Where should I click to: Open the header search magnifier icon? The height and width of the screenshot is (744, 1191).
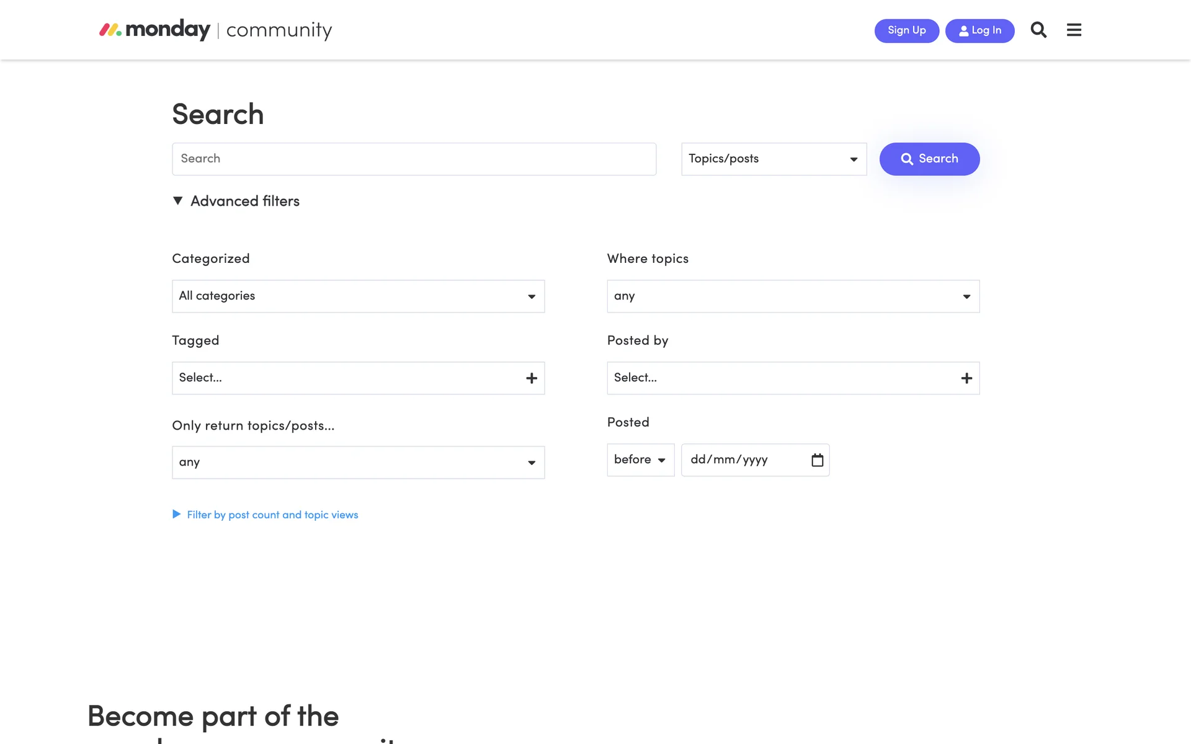click(1038, 30)
